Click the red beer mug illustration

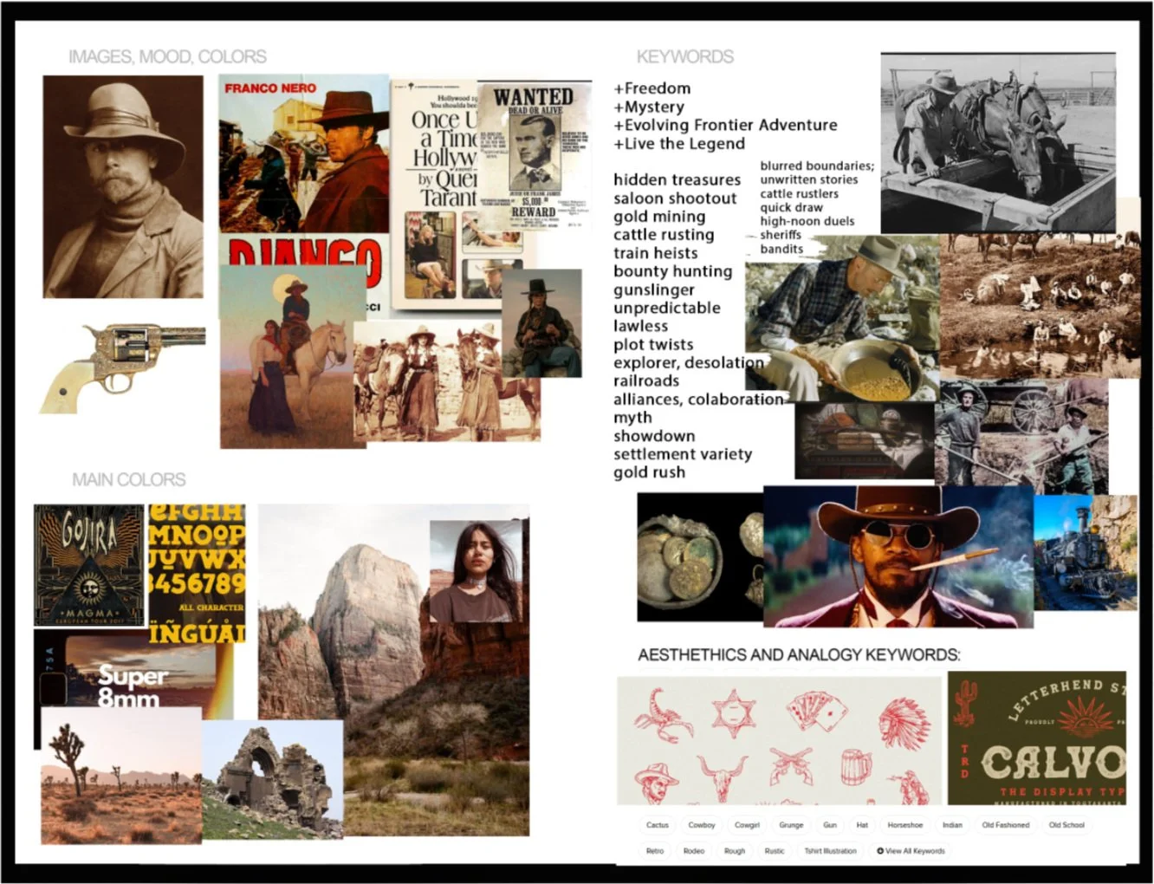[857, 768]
